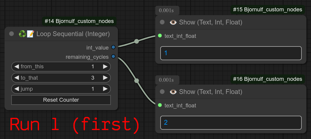Click the text_int_float input port of node #16
The height and width of the screenshot is (139, 311).
coord(160,105)
